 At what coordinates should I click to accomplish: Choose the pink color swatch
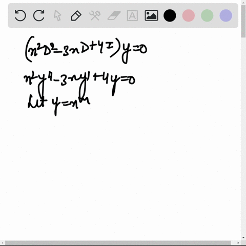[x=189, y=15]
